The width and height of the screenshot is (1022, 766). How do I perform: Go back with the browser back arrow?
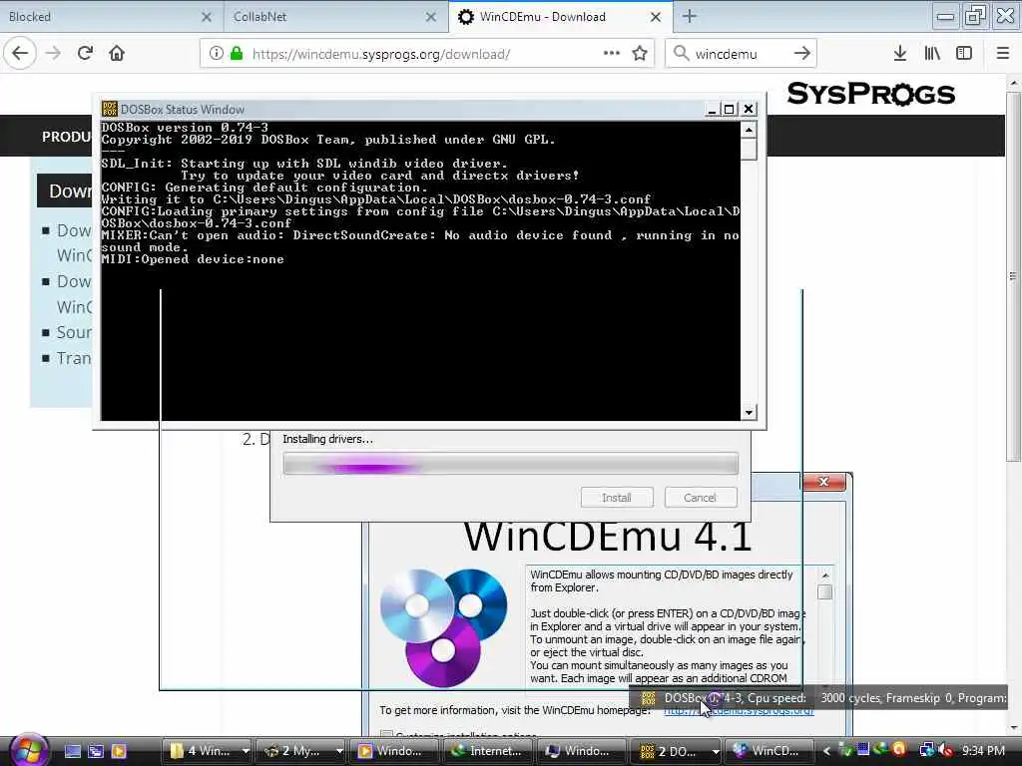coord(20,54)
